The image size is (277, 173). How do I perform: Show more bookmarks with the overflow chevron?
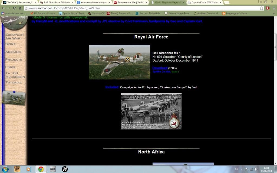pos(274,14)
